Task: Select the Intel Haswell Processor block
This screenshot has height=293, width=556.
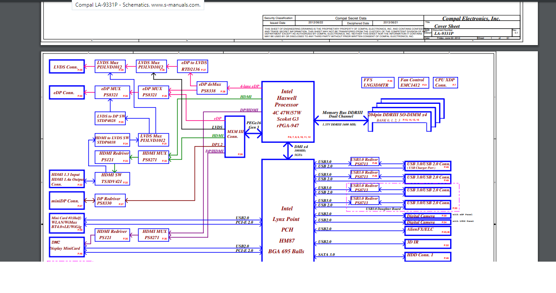Action: pos(288,112)
